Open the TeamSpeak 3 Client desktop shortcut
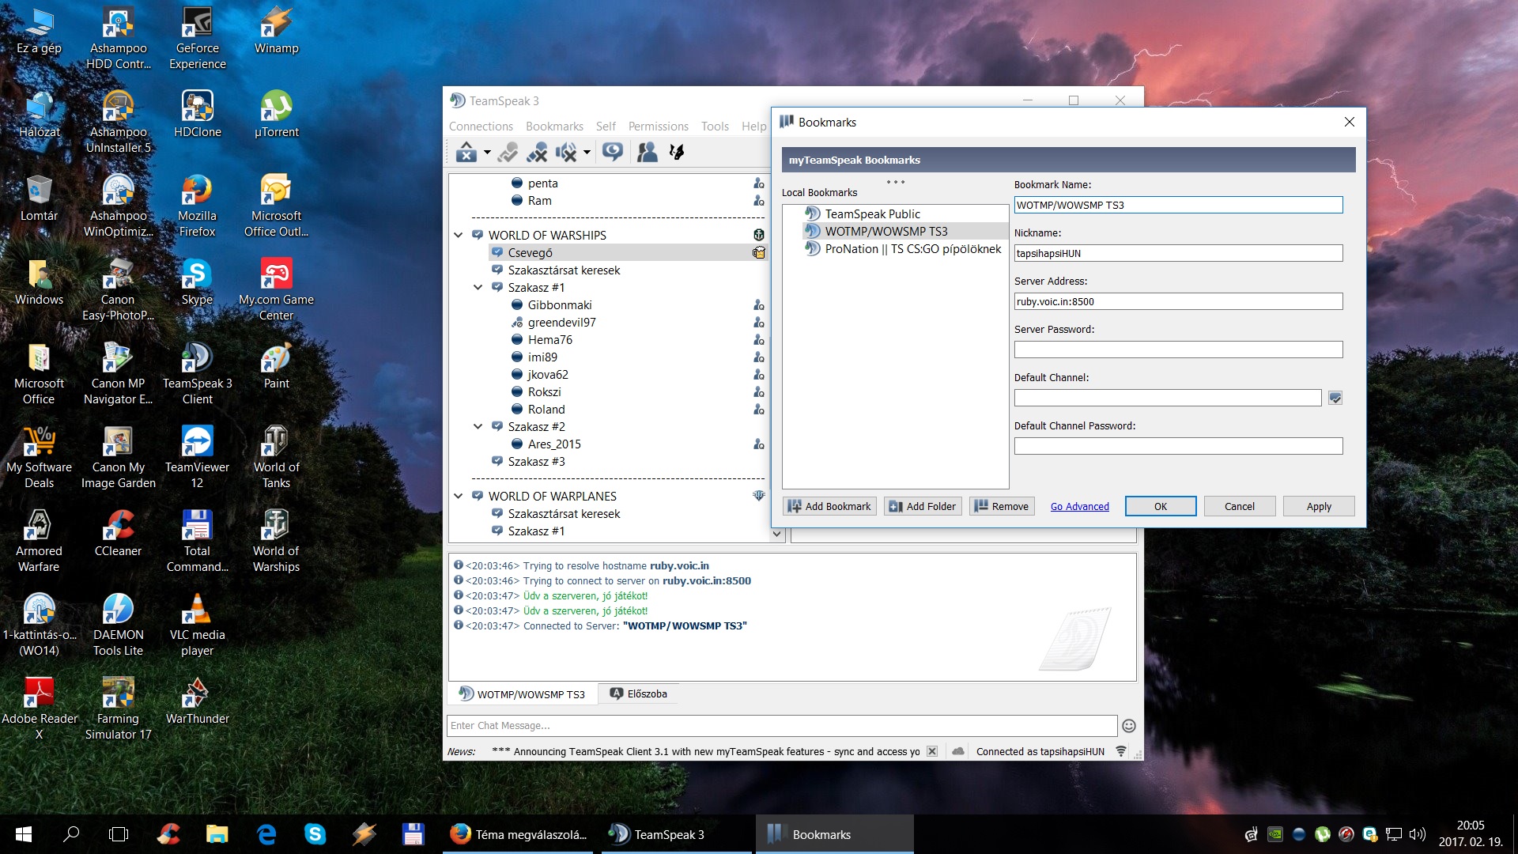This screenshot has width=1518, height=854. tap(197, 372)
